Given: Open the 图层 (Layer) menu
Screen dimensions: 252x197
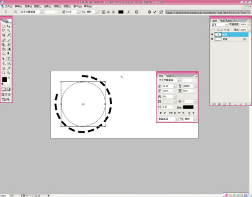Looking at the screenshot, I should coord(38,7).
